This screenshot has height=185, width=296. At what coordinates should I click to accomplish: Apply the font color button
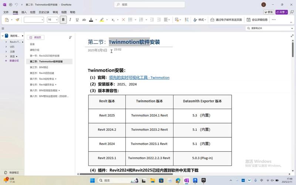(91, 20)
